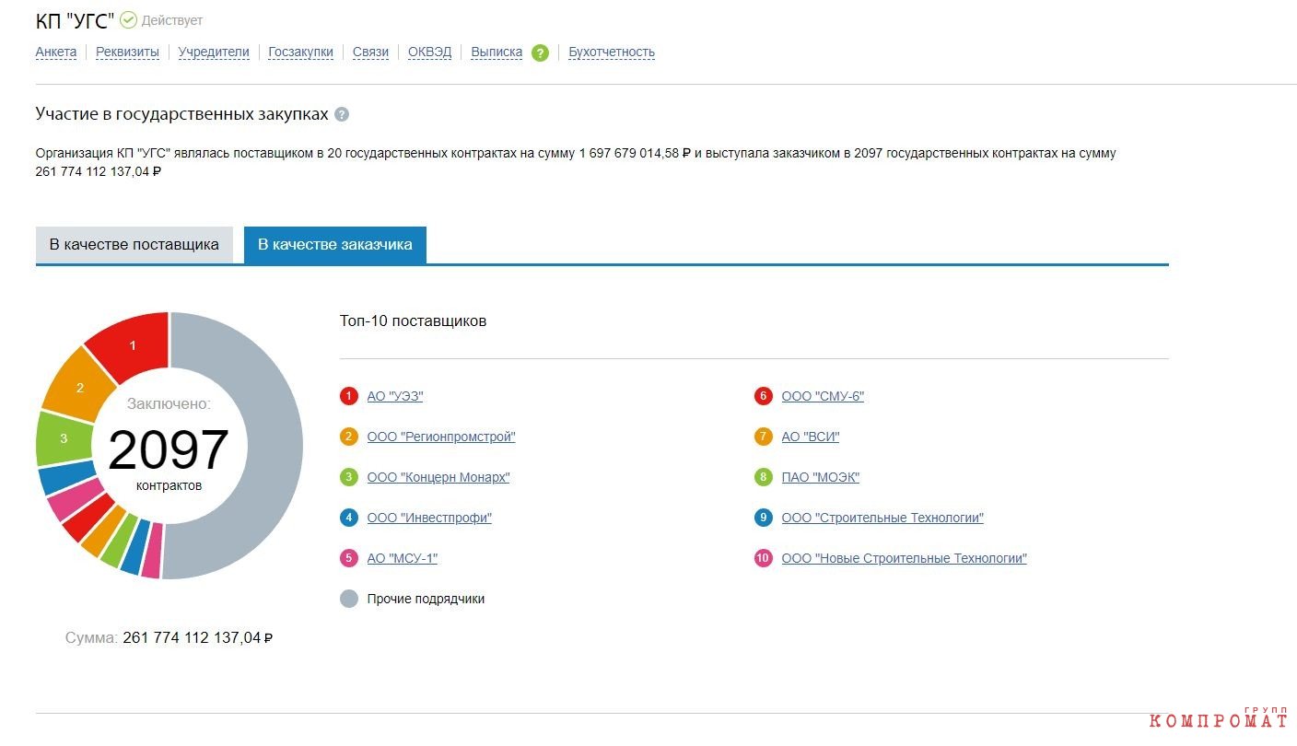The width and height of the screenshot is (1297, 746).
Task: Click the green number 8 badge for ПАО "МОЭК"
Action: coord(763,477)
